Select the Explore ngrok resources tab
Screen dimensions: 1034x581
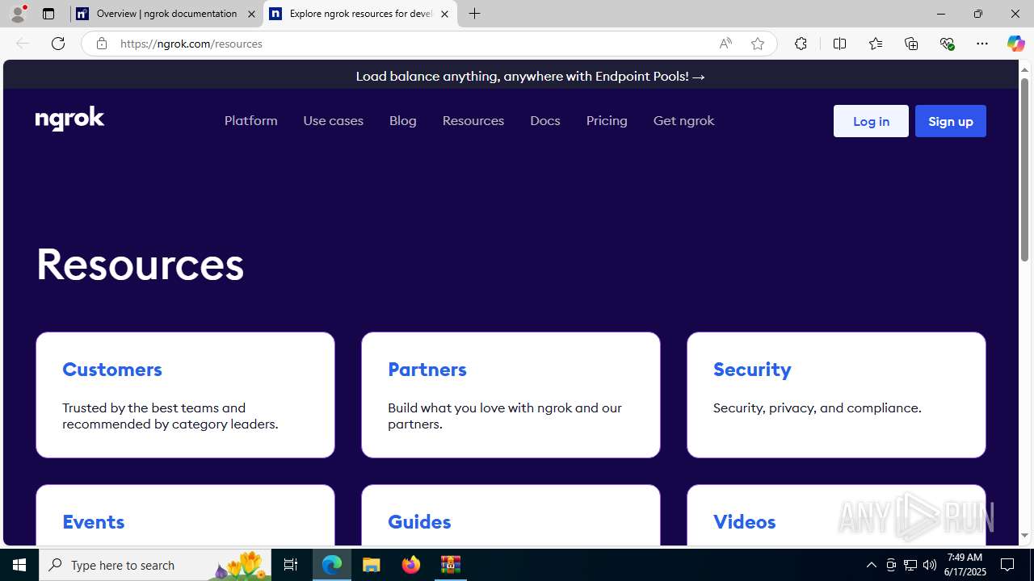[360, 14]
